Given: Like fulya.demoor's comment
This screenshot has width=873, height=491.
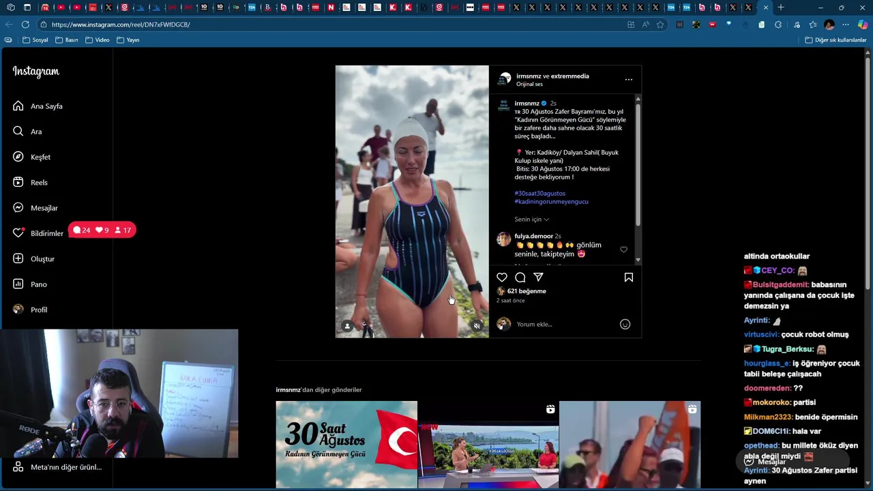Looking at the screenshot, I should click(623, 250).
